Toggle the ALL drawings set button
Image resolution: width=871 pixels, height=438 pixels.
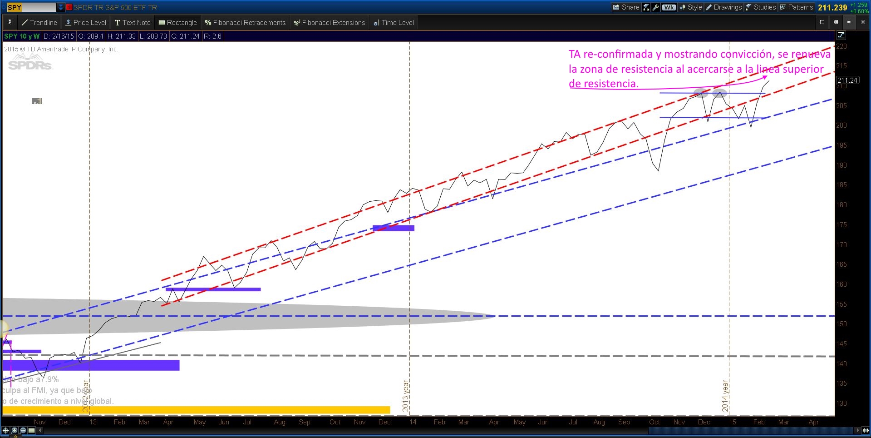849,22
